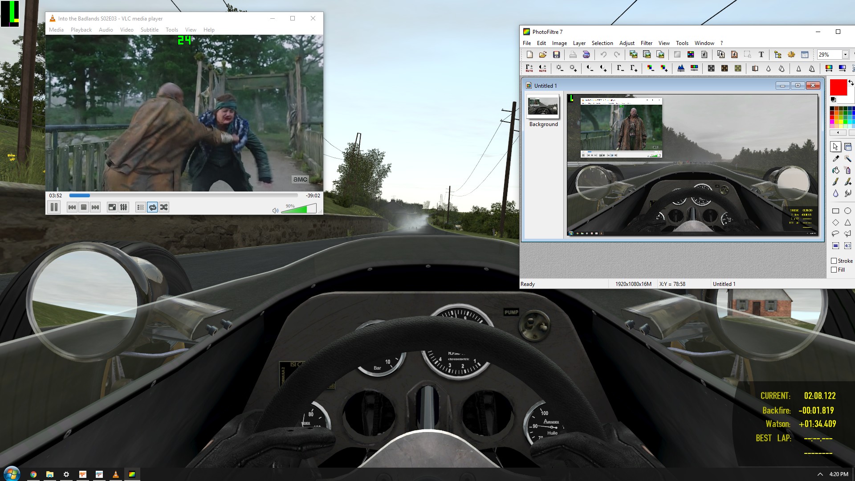Viewport: 855px width, 481px height.
Task: Select the Magic Wand tool
Action: point(847,159)
